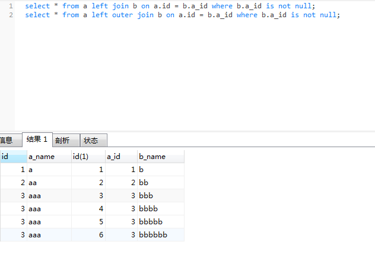The height and width of the screenshot is (267, 375).
Task: Open the 状态 tab
Action: pyautogui.click(x=94, y=140)
